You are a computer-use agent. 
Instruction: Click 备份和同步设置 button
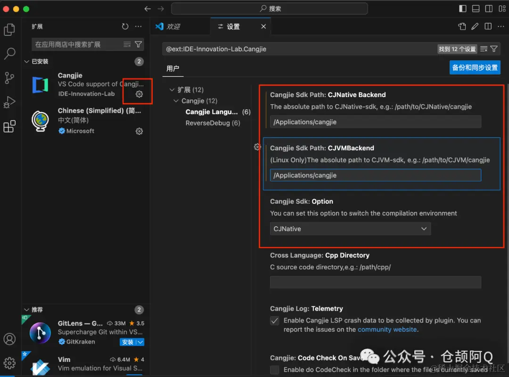coord(475,67)
